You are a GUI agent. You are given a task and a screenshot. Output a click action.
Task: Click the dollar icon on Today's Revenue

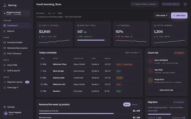click(40, 26)
